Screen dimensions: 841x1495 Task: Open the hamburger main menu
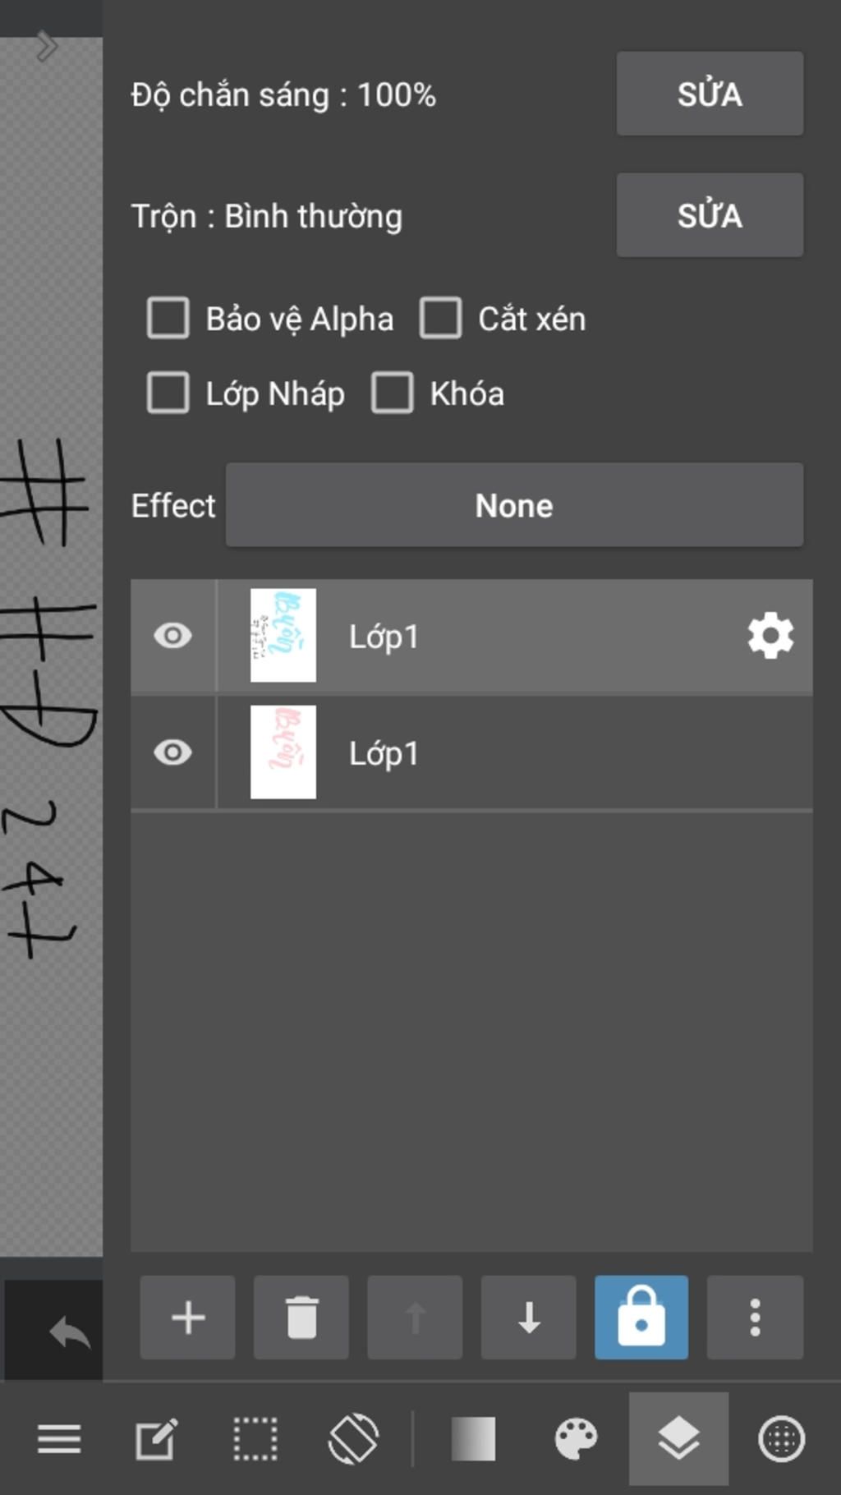pyautogui.click(x=59, y=1439)
